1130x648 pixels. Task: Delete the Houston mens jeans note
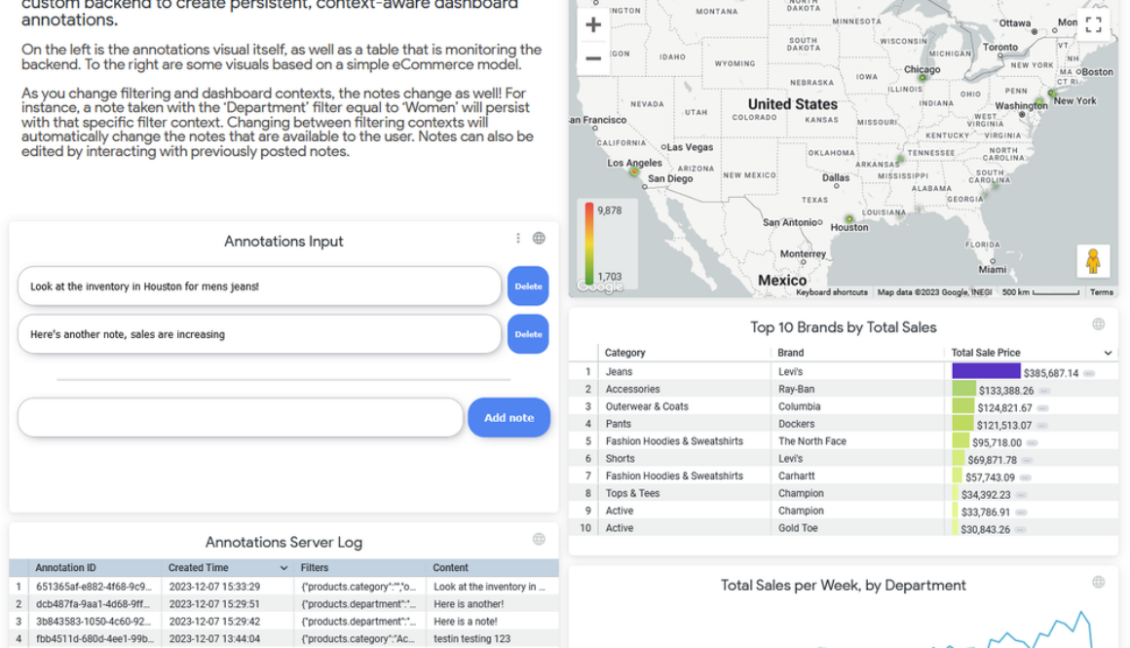click(x=528, y=286)
